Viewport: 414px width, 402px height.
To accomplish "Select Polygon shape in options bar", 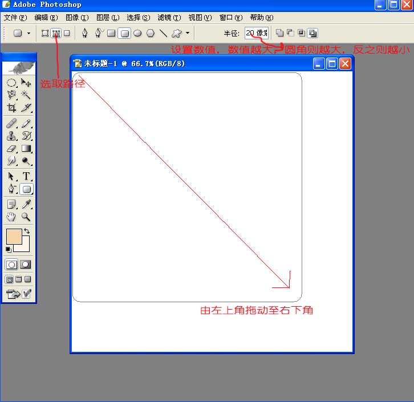I will 151,33.
